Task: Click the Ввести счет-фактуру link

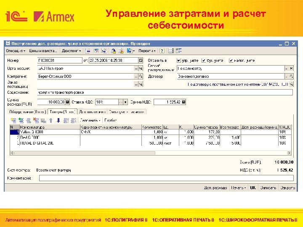Action: point(54,170)
